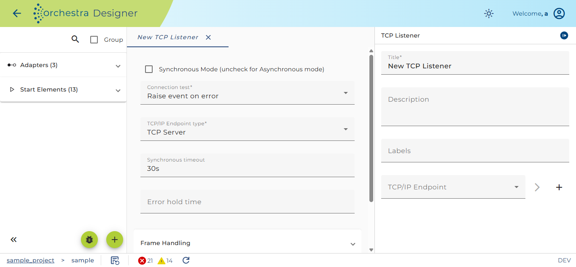Click the orchestra Designer logo
The image size is (576, 267).
pyautogui.click(x=86, y=13)
